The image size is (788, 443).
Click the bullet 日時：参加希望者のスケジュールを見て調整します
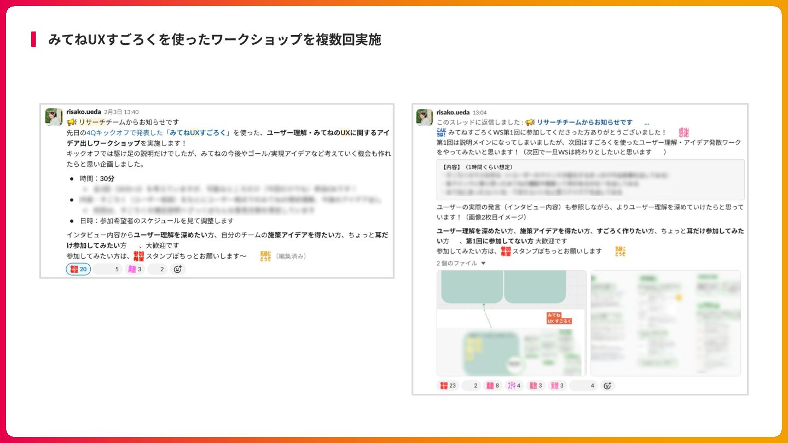coord(157,220)
